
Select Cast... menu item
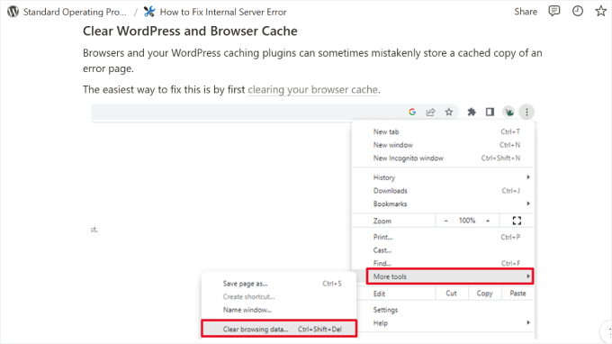[443, 250]
